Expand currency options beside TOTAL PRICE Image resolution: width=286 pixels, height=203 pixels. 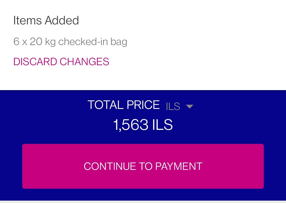[x=180, y=106]
